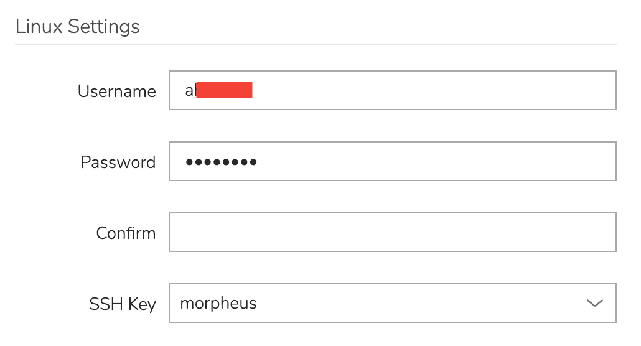Place cursor after visible username letters
The width and height of the screenshot is (641, 346).
(x=196, y=90)
